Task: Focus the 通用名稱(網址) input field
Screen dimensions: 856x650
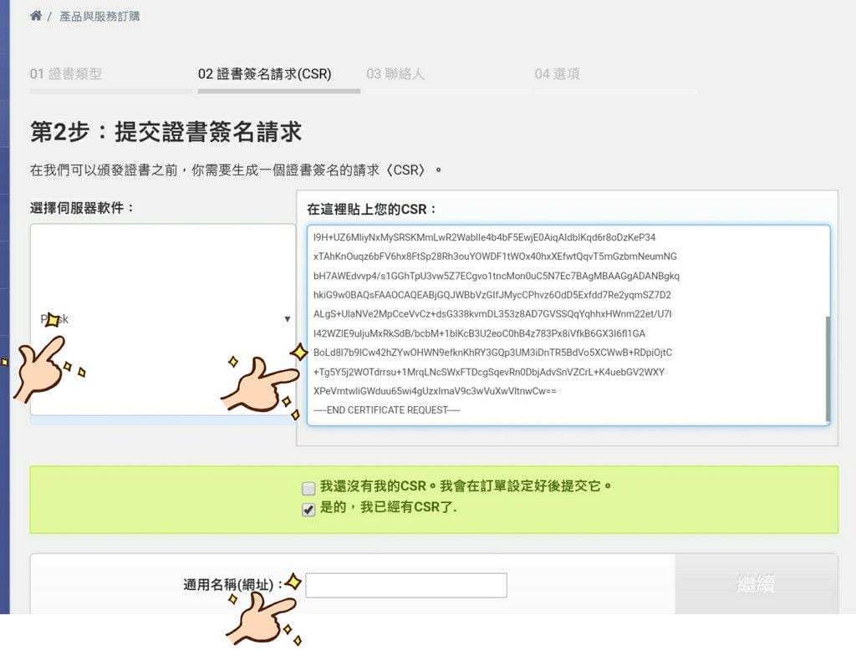Action: 406,585
